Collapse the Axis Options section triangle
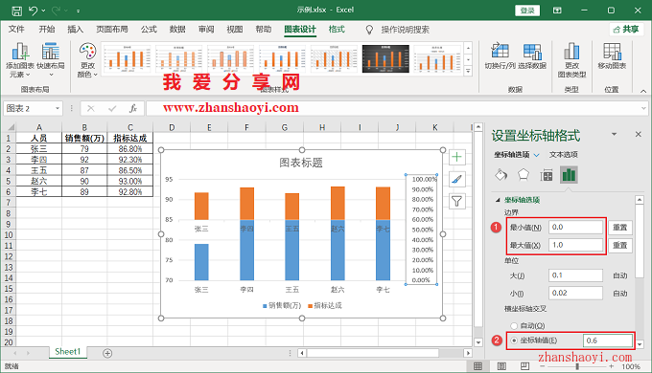The image size is (652, 373). (x=498, y=200)
